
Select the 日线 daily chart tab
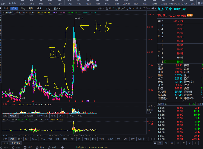(14, 9)
